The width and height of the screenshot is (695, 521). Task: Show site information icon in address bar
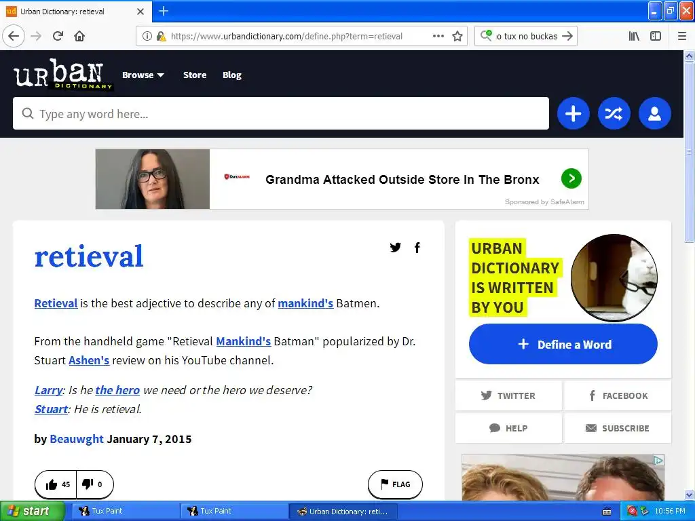coord(147,36)
